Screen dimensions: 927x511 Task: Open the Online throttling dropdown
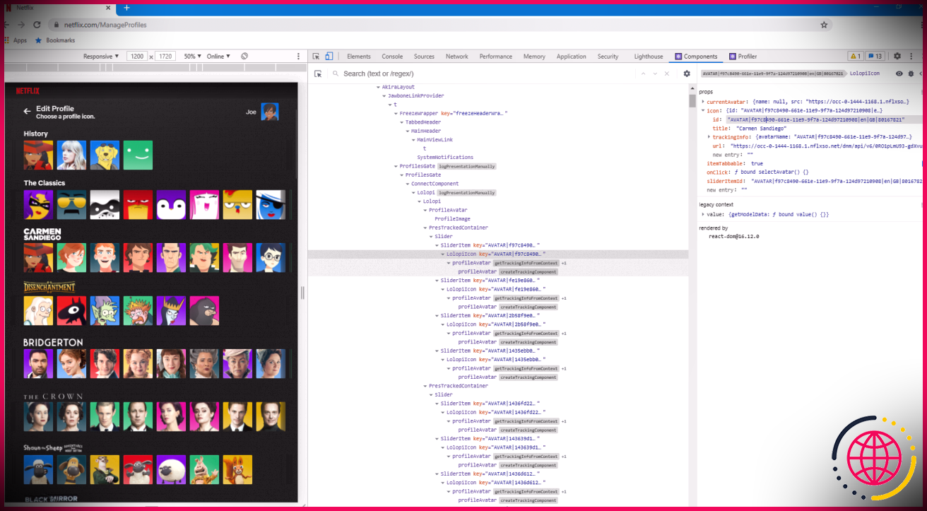[218, 57]
